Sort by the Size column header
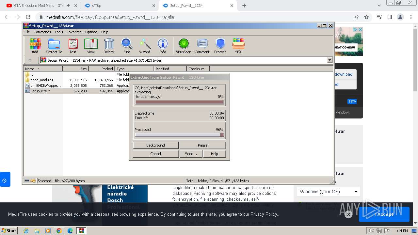This screenshot has height=235, width=418. click(75, 69)
